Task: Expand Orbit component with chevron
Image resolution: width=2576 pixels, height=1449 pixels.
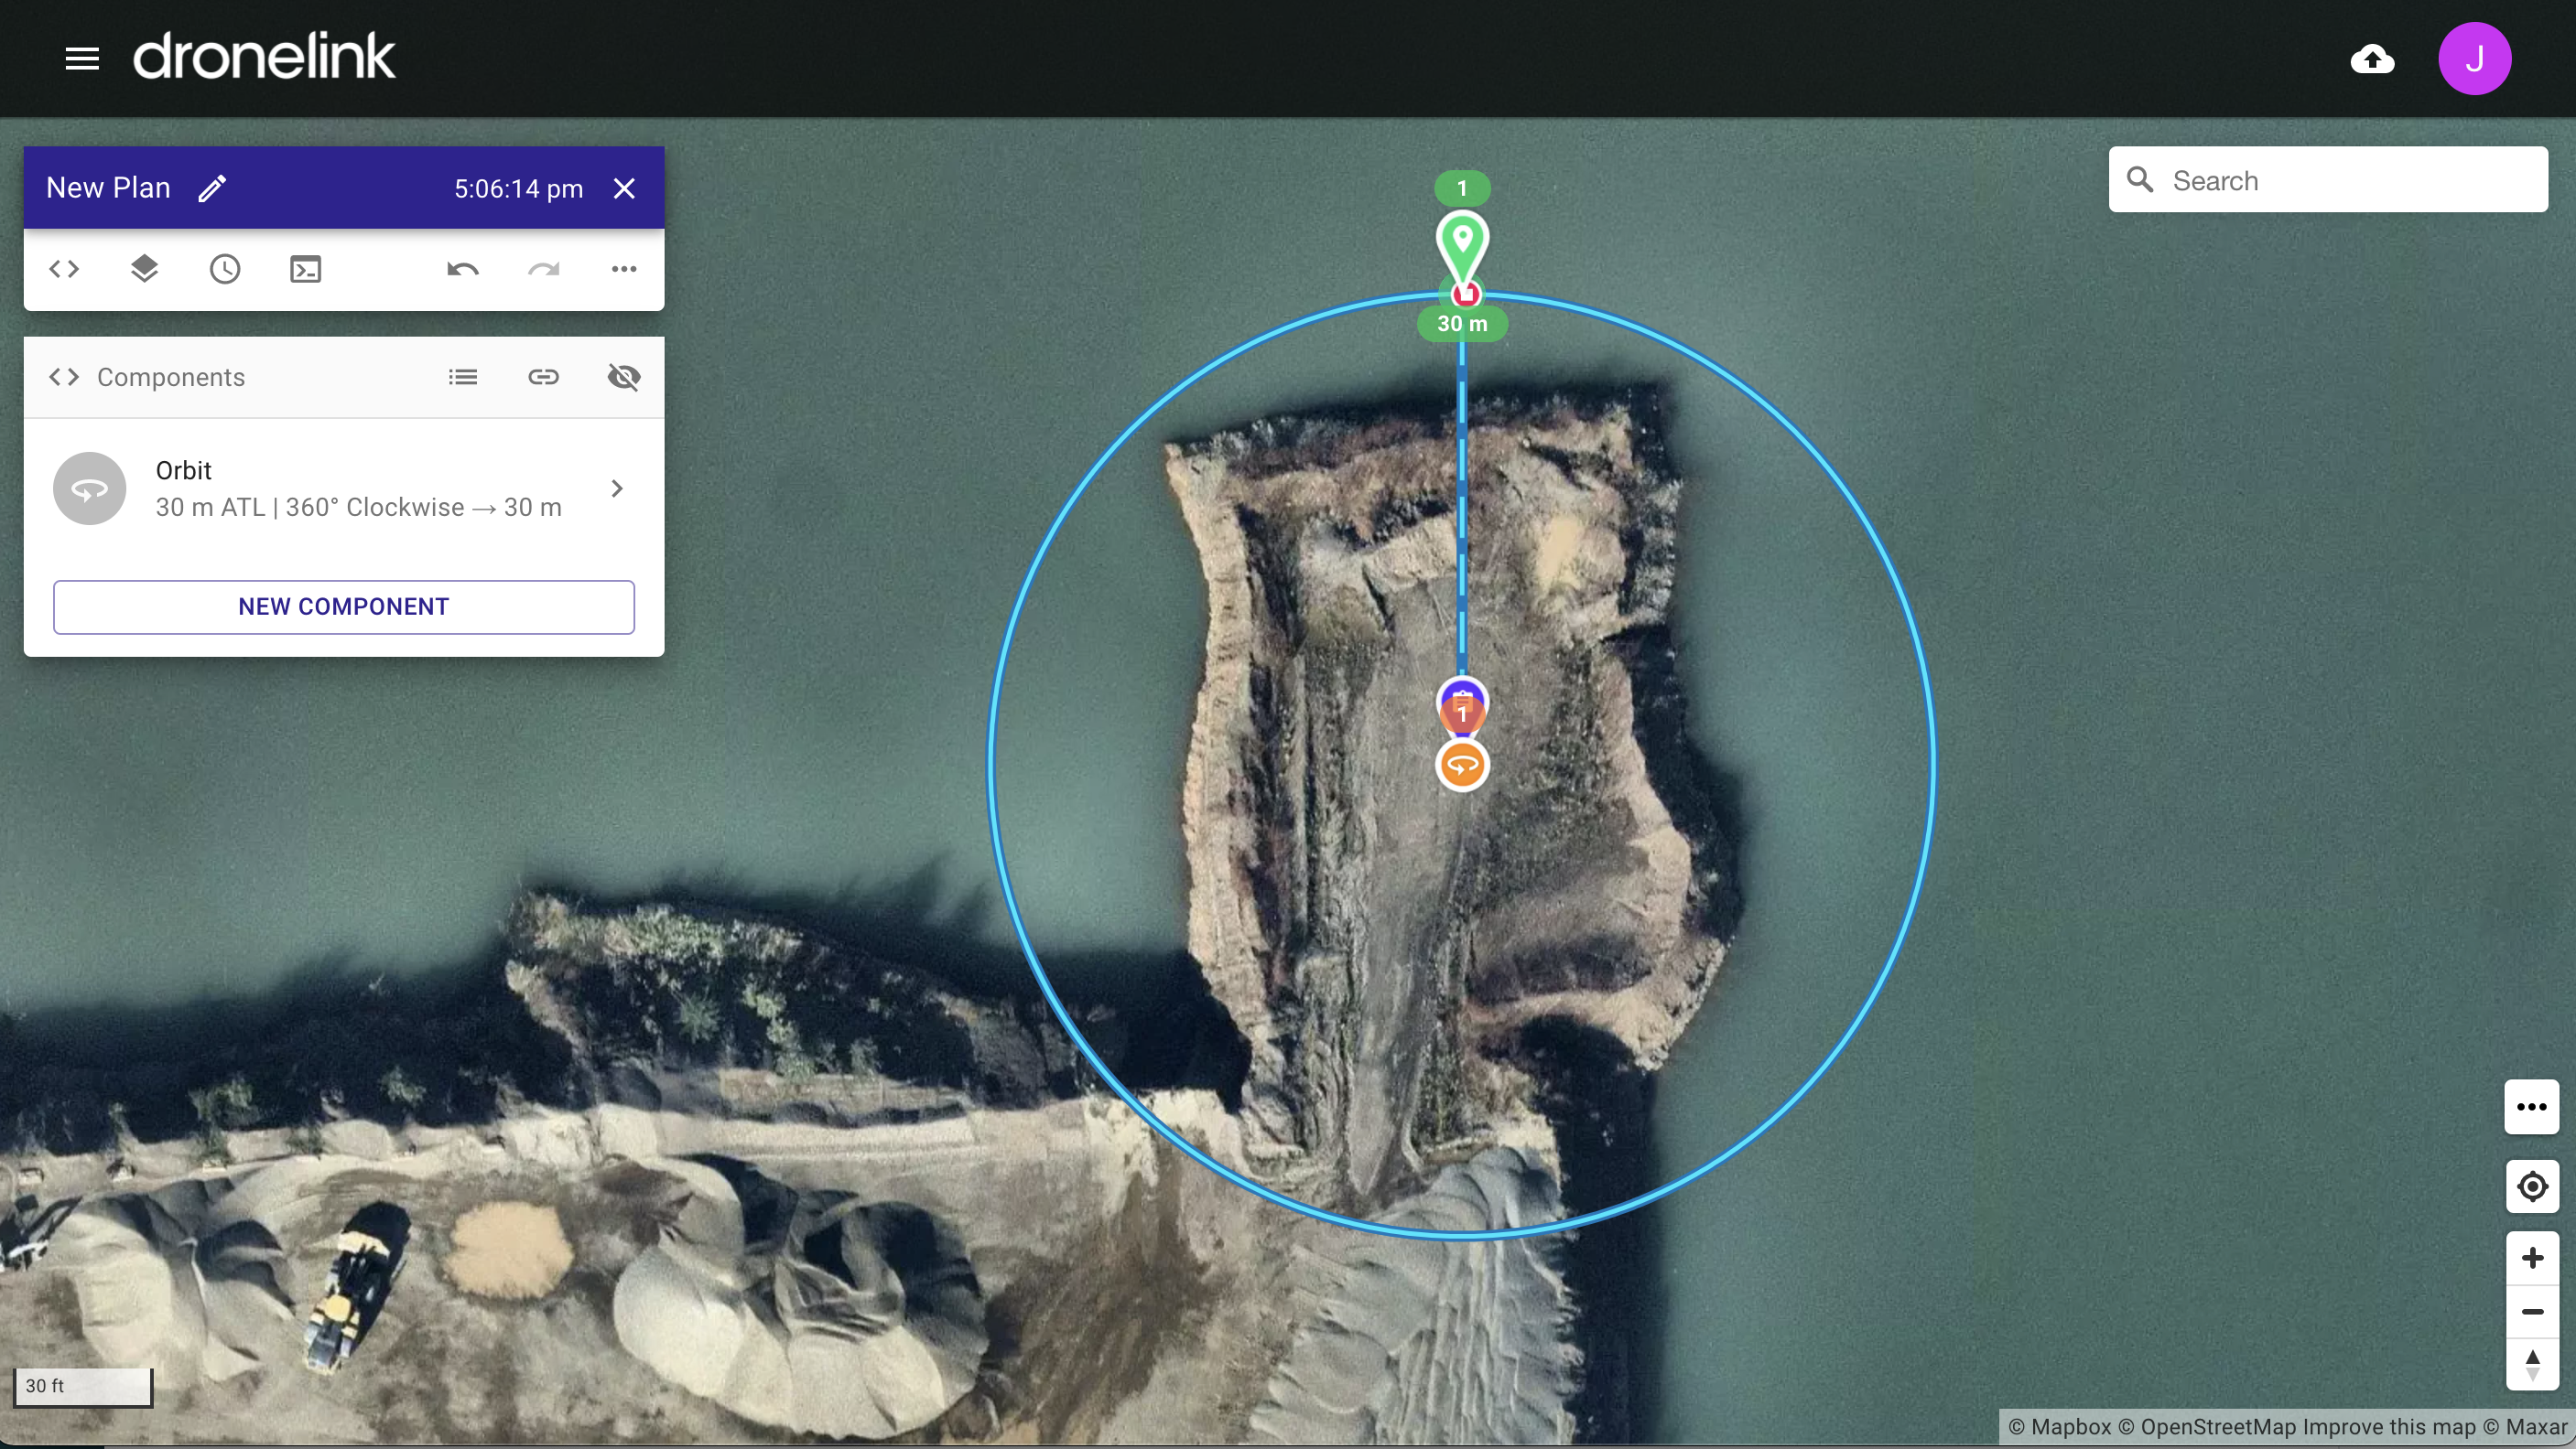Action: [x=617, y=488]
